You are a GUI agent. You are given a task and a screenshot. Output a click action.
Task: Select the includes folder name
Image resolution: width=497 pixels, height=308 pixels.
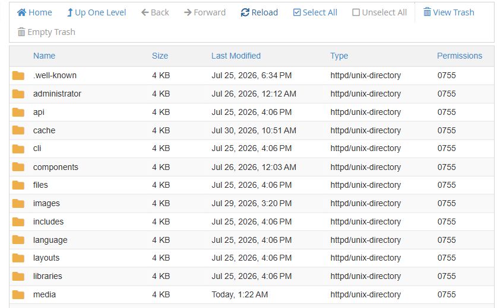(x=48, y=222)
